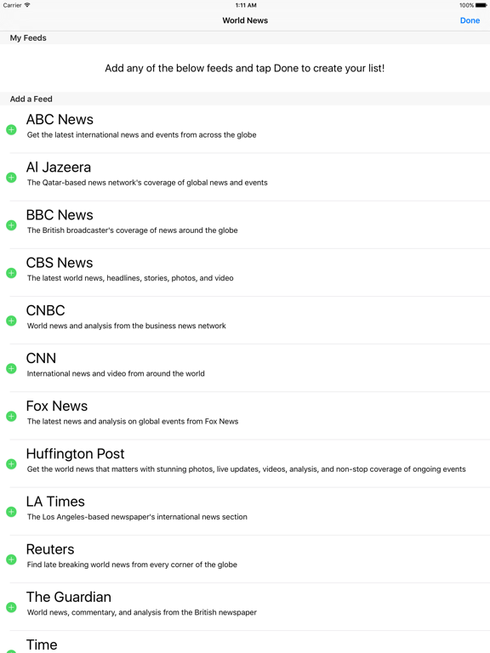Click 'International news and video from around' text
The height and width of the screenshot is (653, 490).
click(x=116, y=373)
